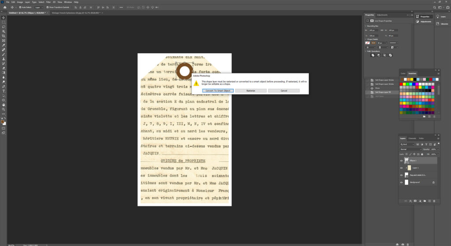Image resolution: width=451 pixels, height=246 pixels.
Task: Select the Zoom tool
Action: pos(4,110)
